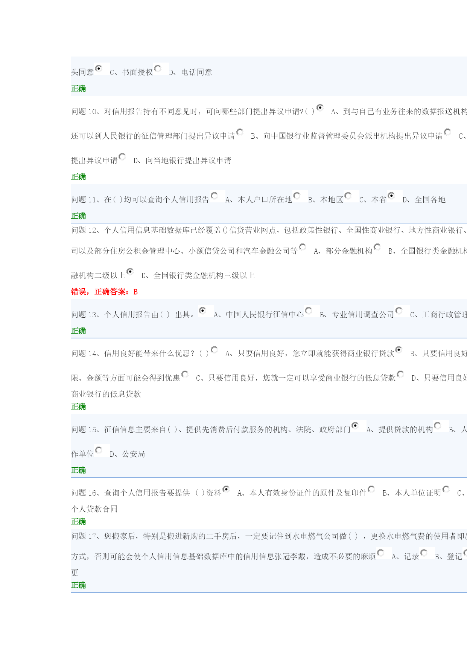
Task: Click the text 个人贷款合同
Action: click(94, 509)
